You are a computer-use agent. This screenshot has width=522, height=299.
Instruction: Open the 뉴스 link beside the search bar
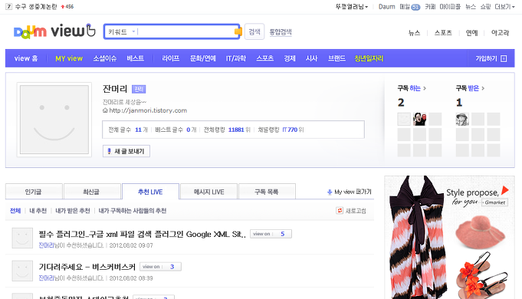pyautogui.click(x=414, y=33)
